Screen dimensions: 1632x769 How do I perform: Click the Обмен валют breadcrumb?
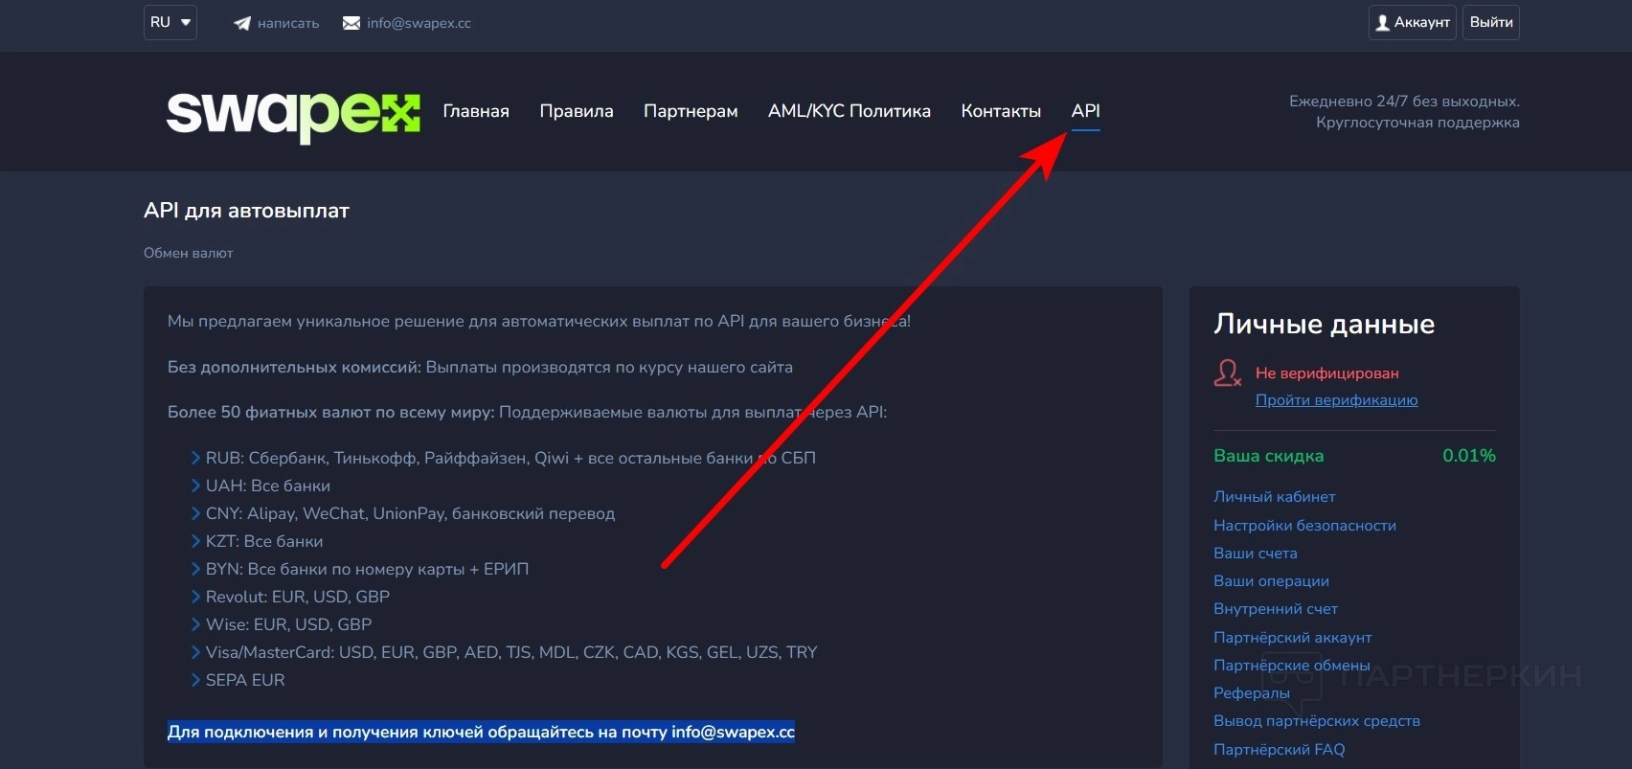188,253
